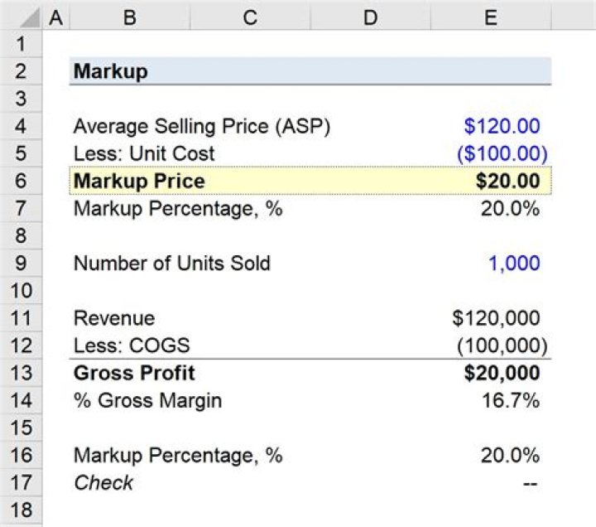596x527 pixels.
Task: Click the row 7 "Markup Percentage, %" label
Action: click(178, 209)
